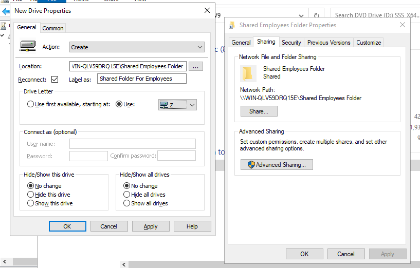Click the 'Label as' text field
The image size is (420, 268).
(141, 79)
